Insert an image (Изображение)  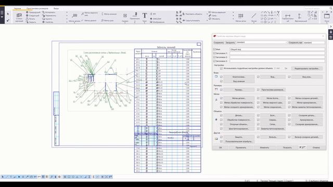tap(157, 22)
